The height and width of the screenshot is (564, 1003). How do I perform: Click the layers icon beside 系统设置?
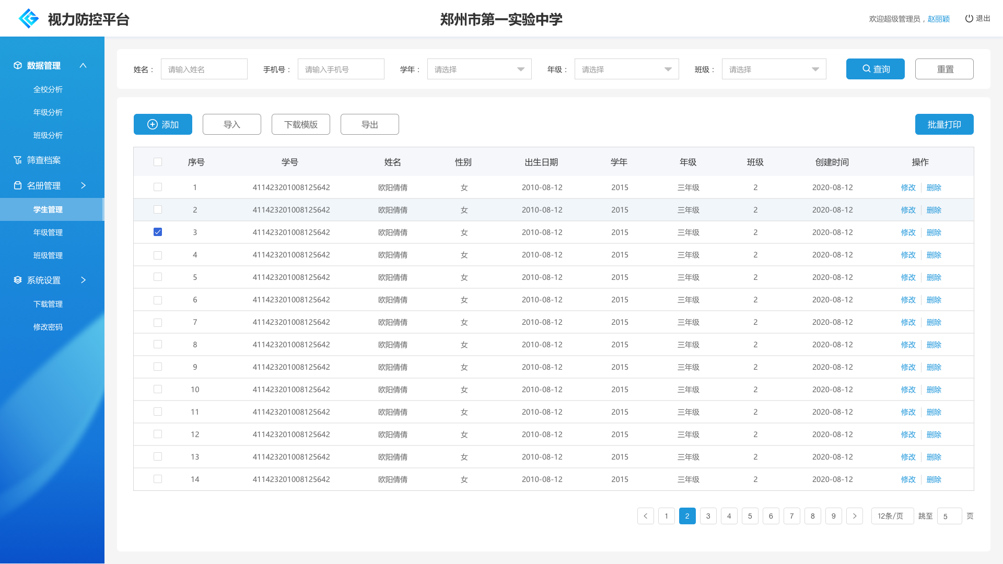18,280
